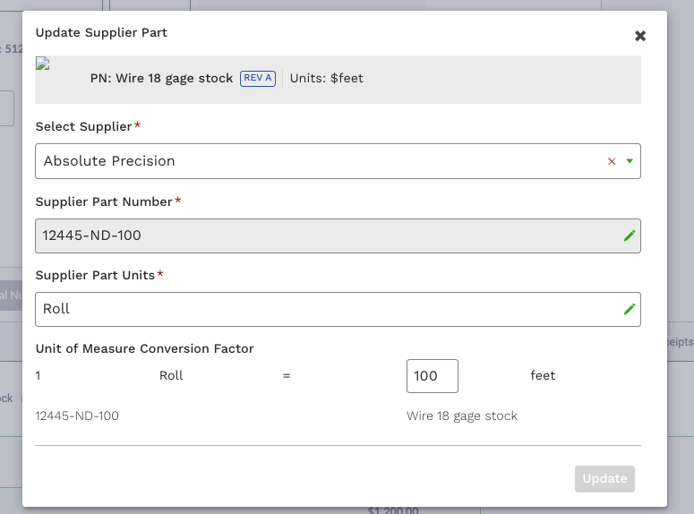Screen dimensions: 694x514
Task: Click the gray Wire 18 gage stock caption
Action: coord(462,416)
